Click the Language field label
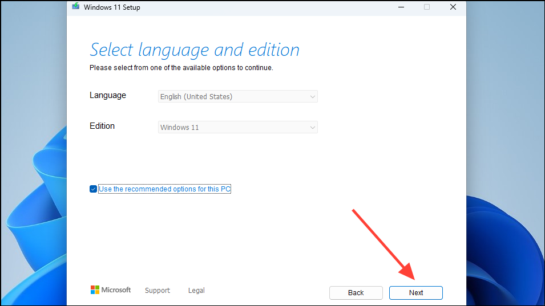This screenshot has width=545, height=306. (x=108, y=95)
